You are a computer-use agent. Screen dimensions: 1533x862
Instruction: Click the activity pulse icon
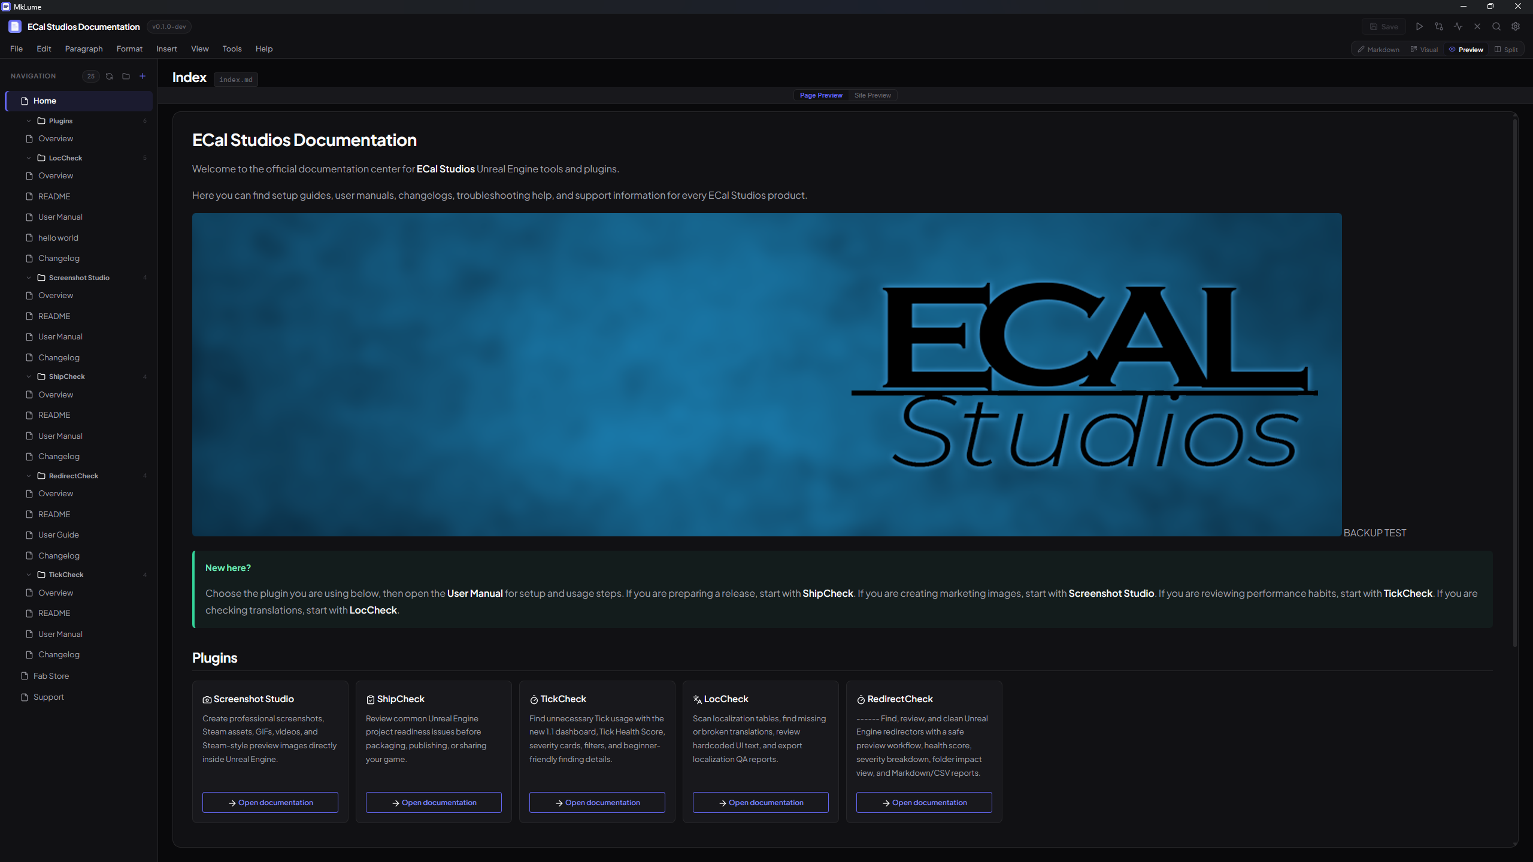point(1458,26)
